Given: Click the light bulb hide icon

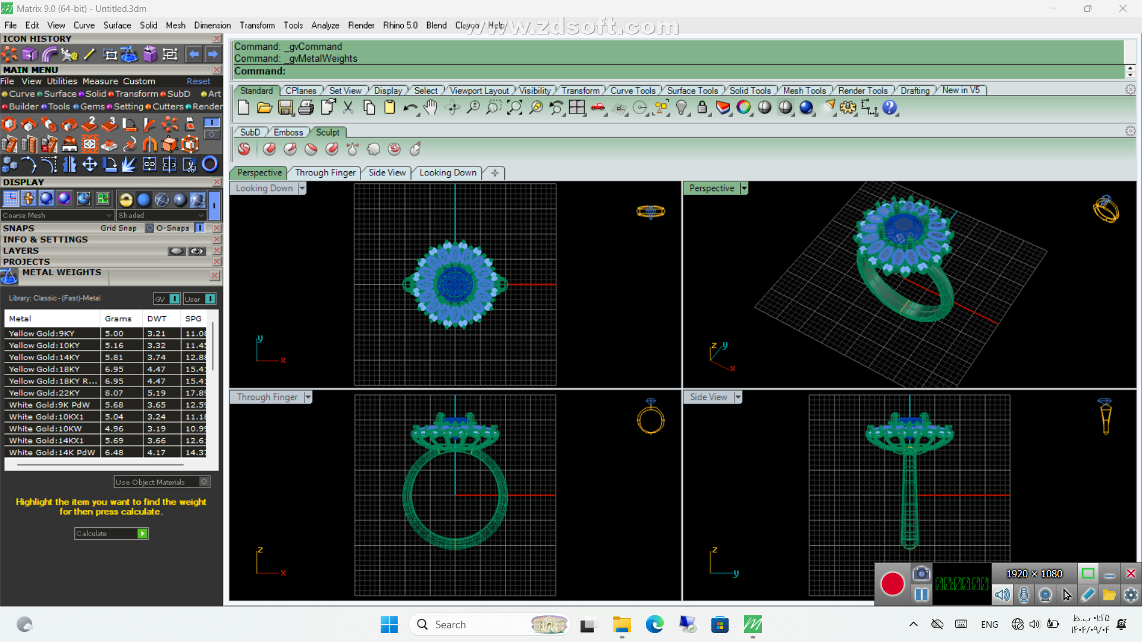Looking at the screenshot, I should [x=682, y=108].
